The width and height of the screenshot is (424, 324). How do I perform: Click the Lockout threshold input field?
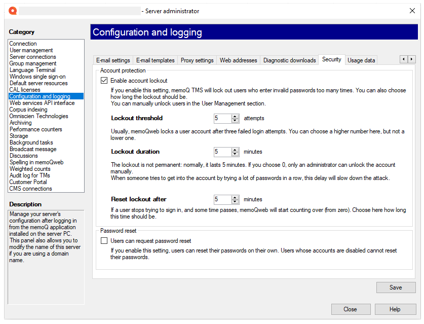(223, 118)
